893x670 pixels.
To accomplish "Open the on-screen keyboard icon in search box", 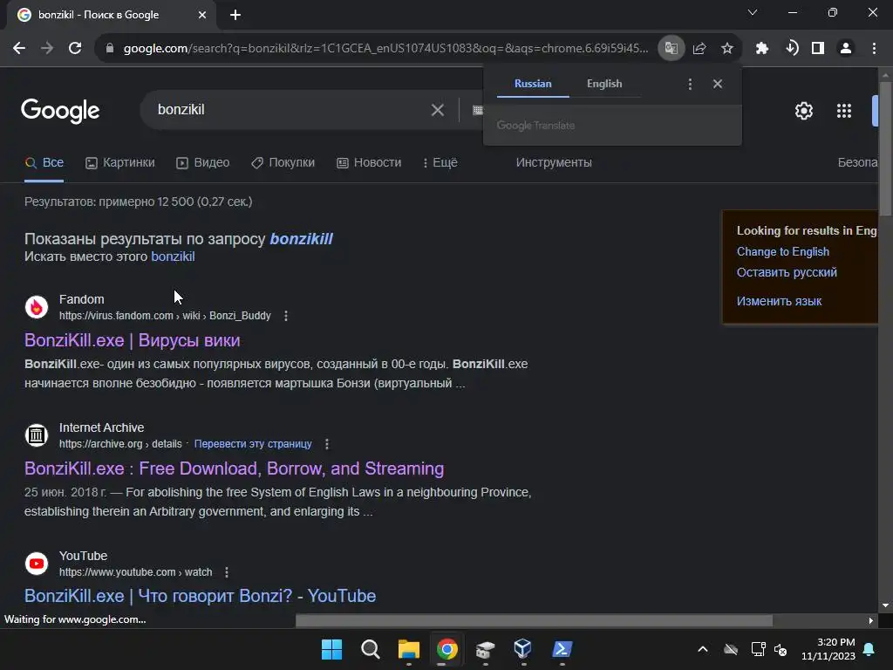I will point(478,110).
